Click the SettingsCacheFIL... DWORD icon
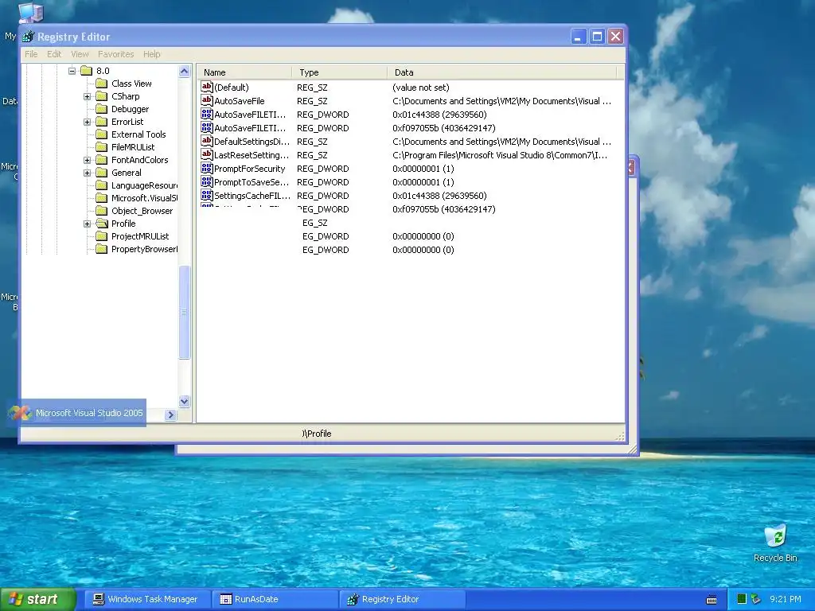Viewport: 815px width, 611px height. coord(206,196)
